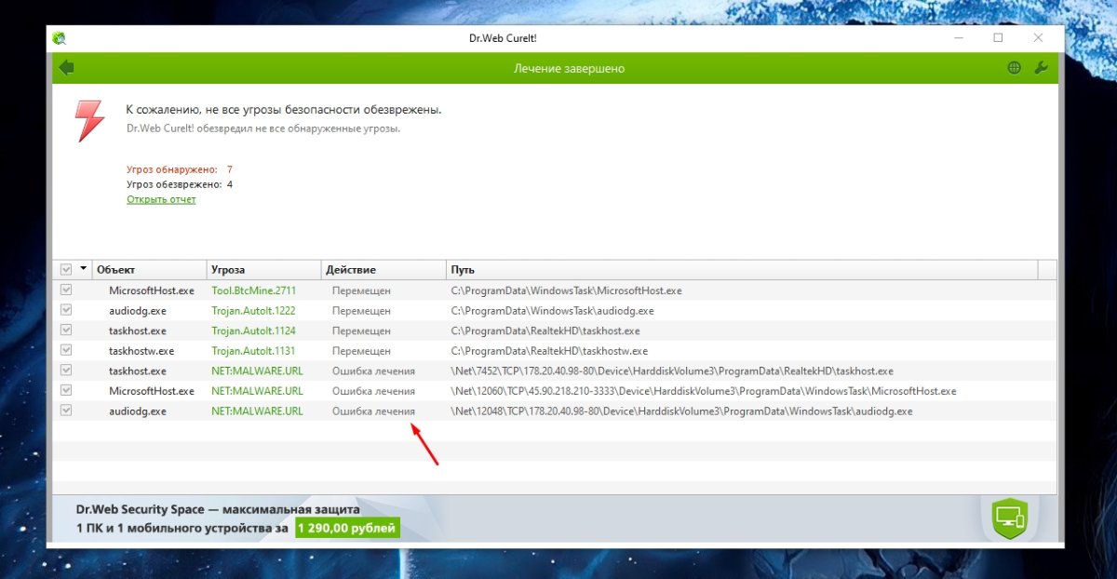1117x579 pixels.
Task: Open NET:MALWARE.URL link in \Net\12048 row
Action: pyautogui.click(x=257, y=411)
